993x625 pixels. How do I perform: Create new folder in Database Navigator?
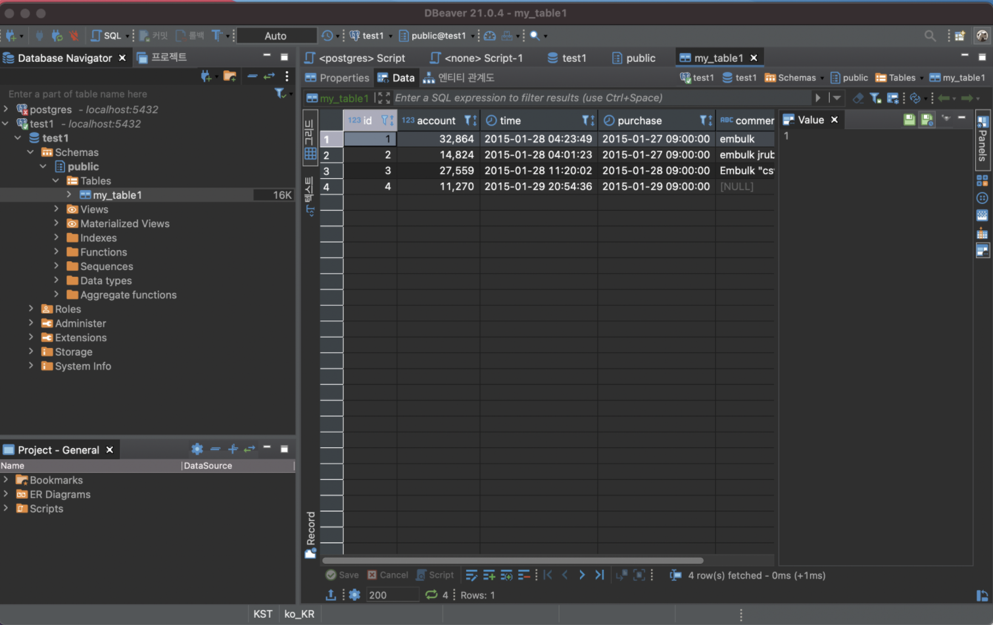pyautogui.click(x=230, y=76)
